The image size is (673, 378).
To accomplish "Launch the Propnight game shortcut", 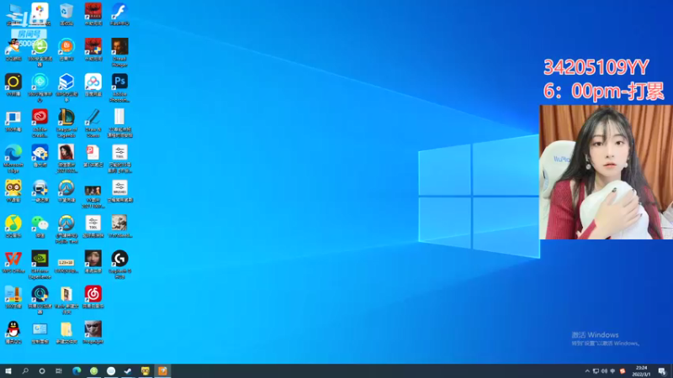I will [x=93, y=332].
